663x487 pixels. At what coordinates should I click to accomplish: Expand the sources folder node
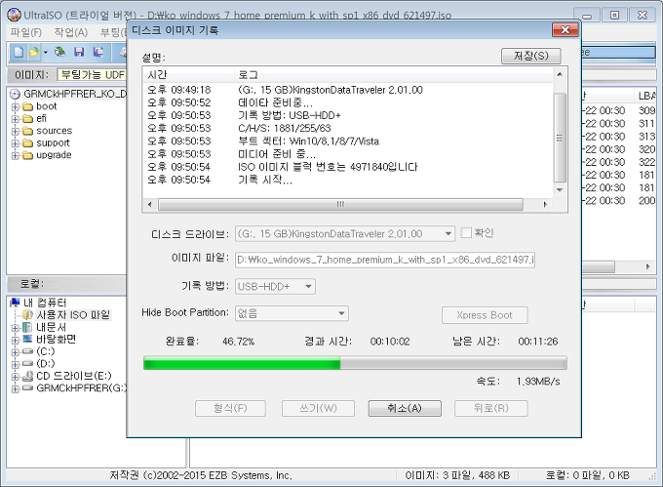(x=16, y=131)
